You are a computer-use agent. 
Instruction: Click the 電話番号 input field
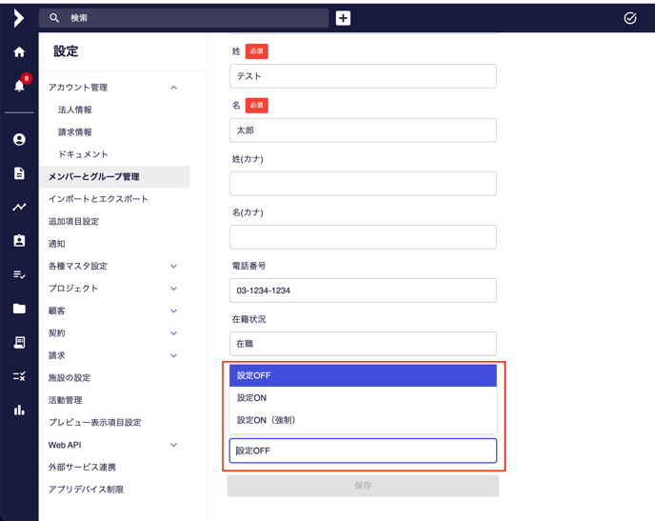[363, 291]
